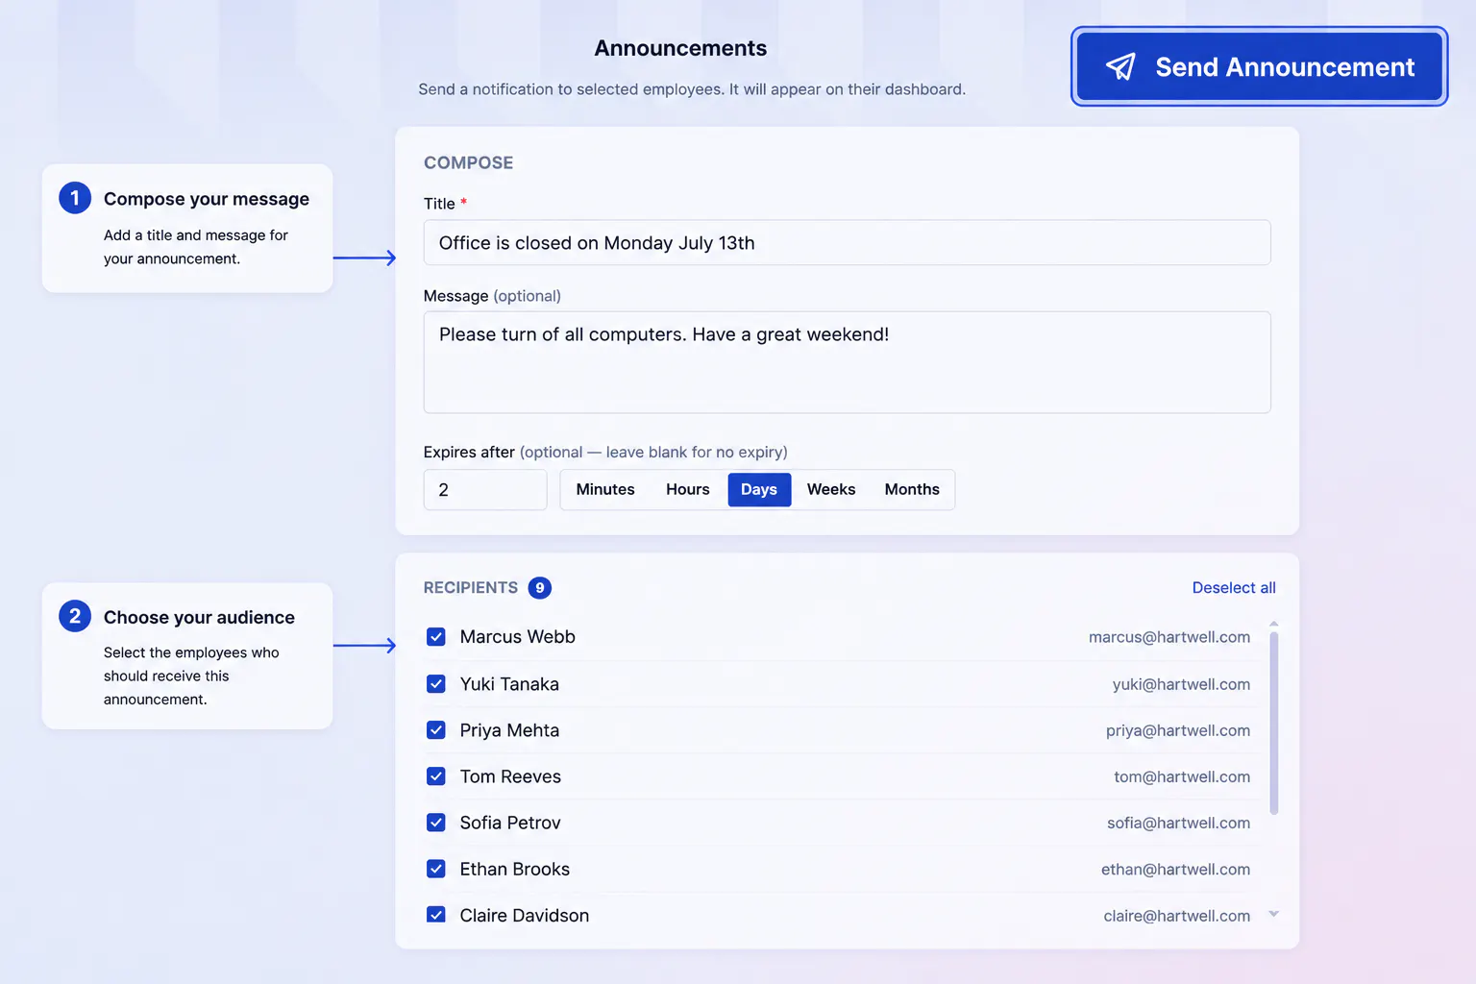Click the email claire@hartwell.com
Viewport: 1476px width, 984px height.
(1177, 916)
